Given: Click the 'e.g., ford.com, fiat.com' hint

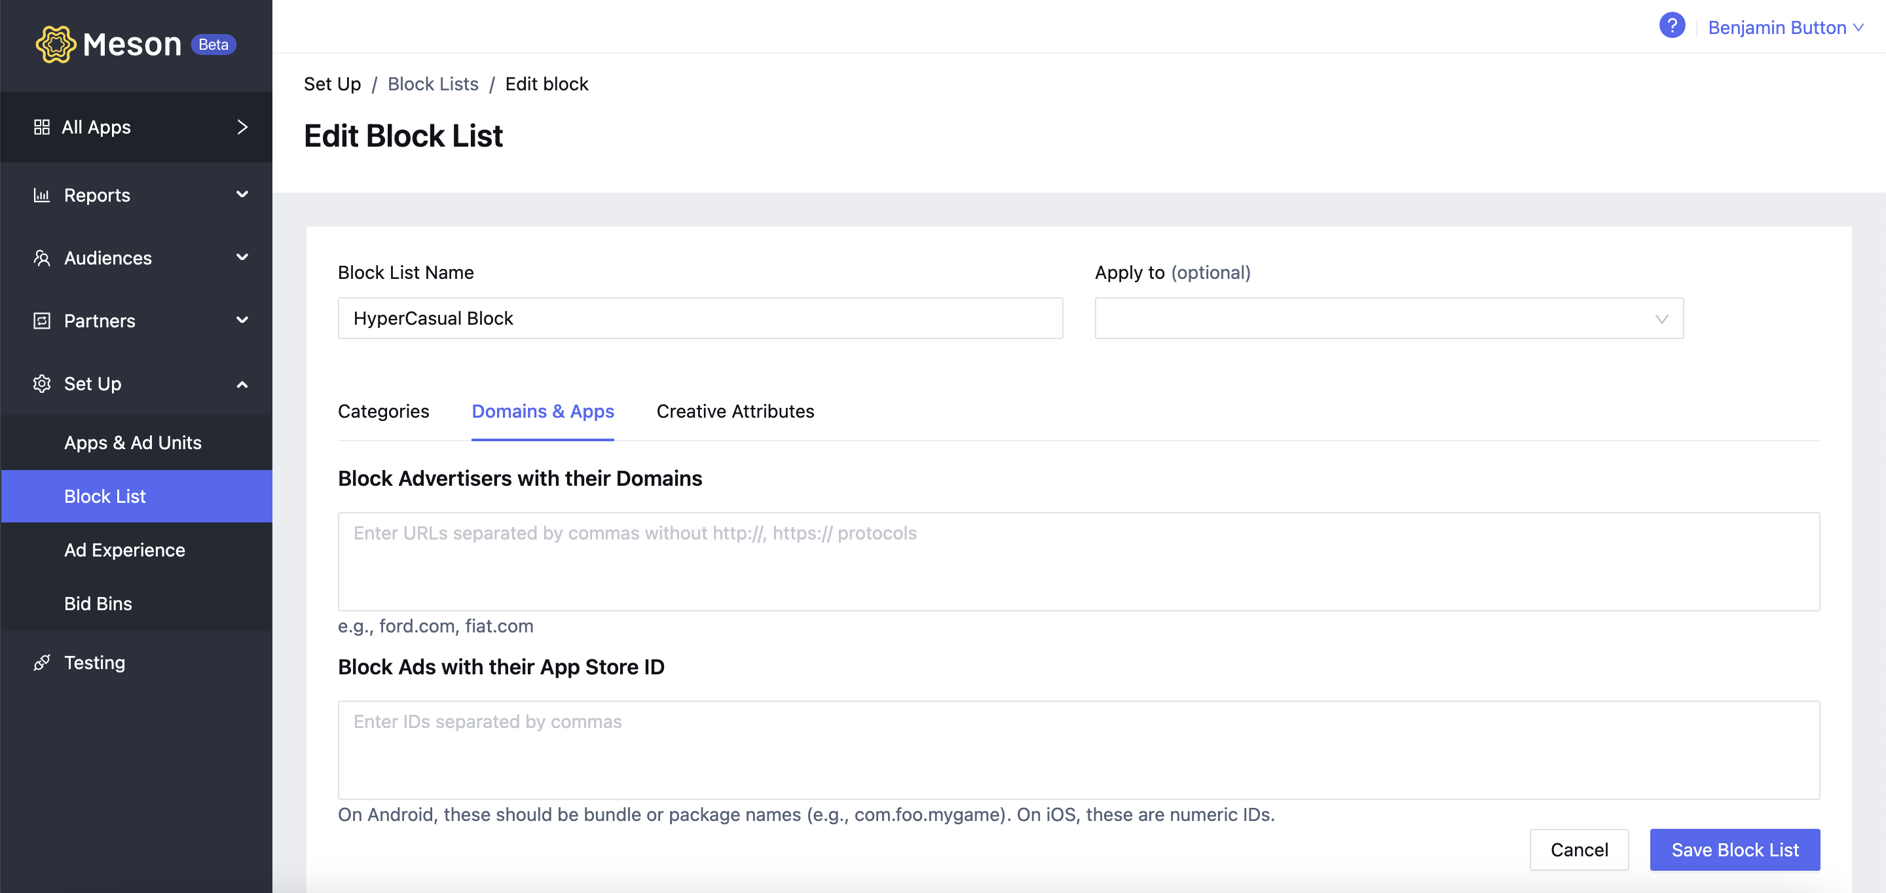Looking at the screenshot, I should pyautogui.click(x=435, y=627).
